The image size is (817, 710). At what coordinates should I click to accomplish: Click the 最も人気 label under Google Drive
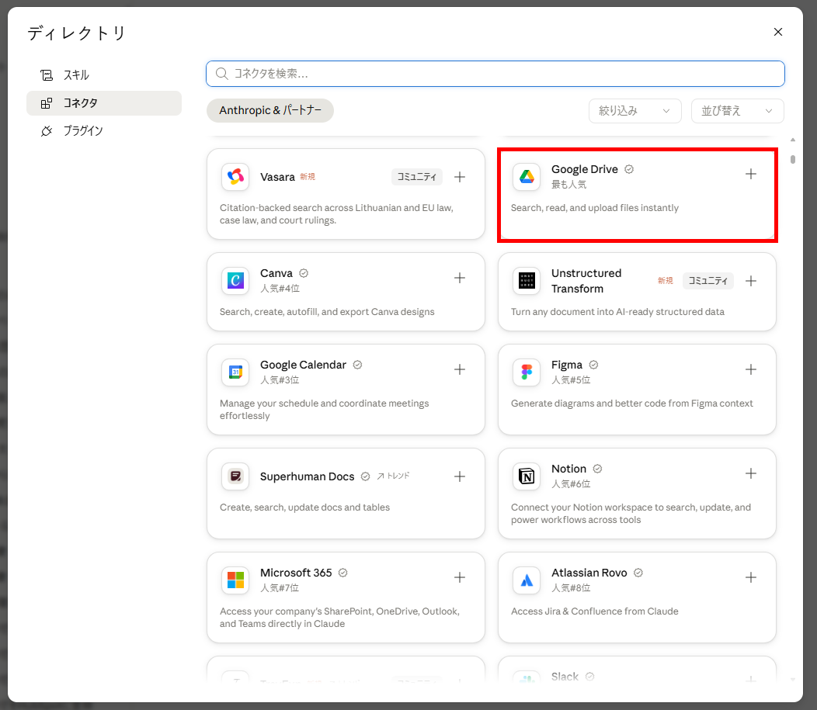coord(569,184)
